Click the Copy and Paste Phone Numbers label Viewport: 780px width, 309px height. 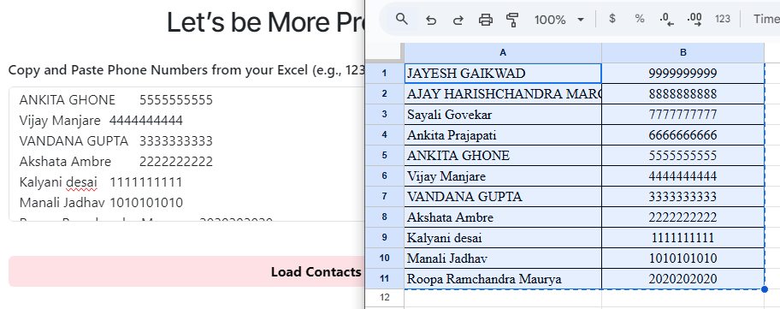[186, 70]
